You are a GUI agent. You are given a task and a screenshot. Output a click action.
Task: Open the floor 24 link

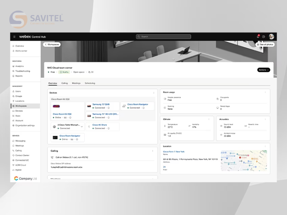pos(164,167)
